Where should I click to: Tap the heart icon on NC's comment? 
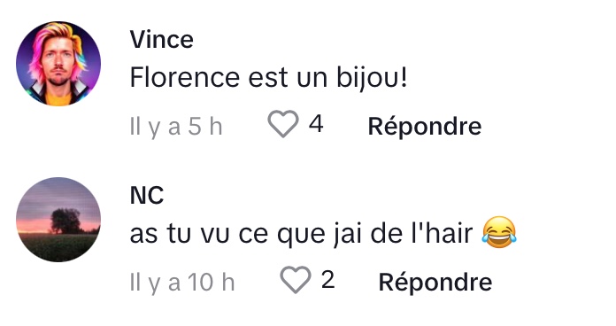tap(295, 280)
